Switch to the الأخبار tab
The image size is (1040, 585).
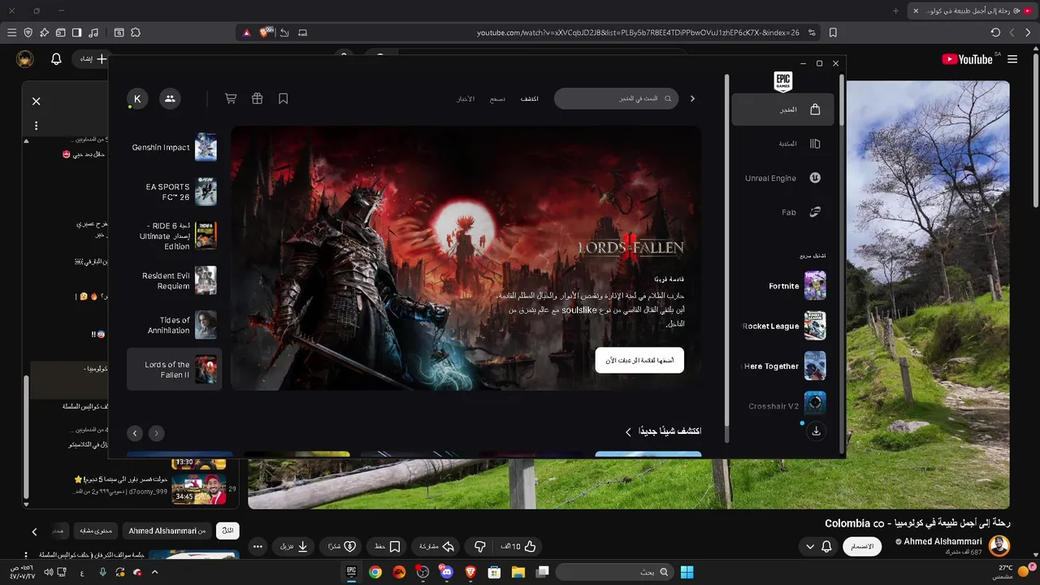(x=466, y=98)
